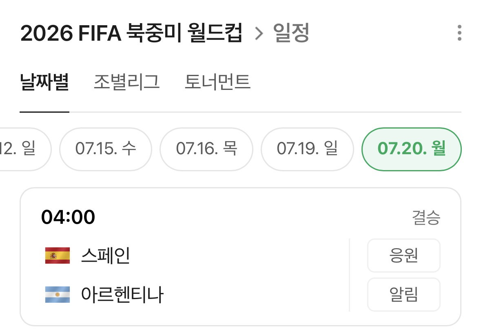Open the 아르헨티나 team name
This screenshot has height=332, width=481.
(x=122, y=294)
